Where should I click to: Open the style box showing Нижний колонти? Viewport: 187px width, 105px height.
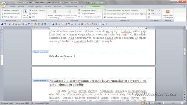[94, 24]
